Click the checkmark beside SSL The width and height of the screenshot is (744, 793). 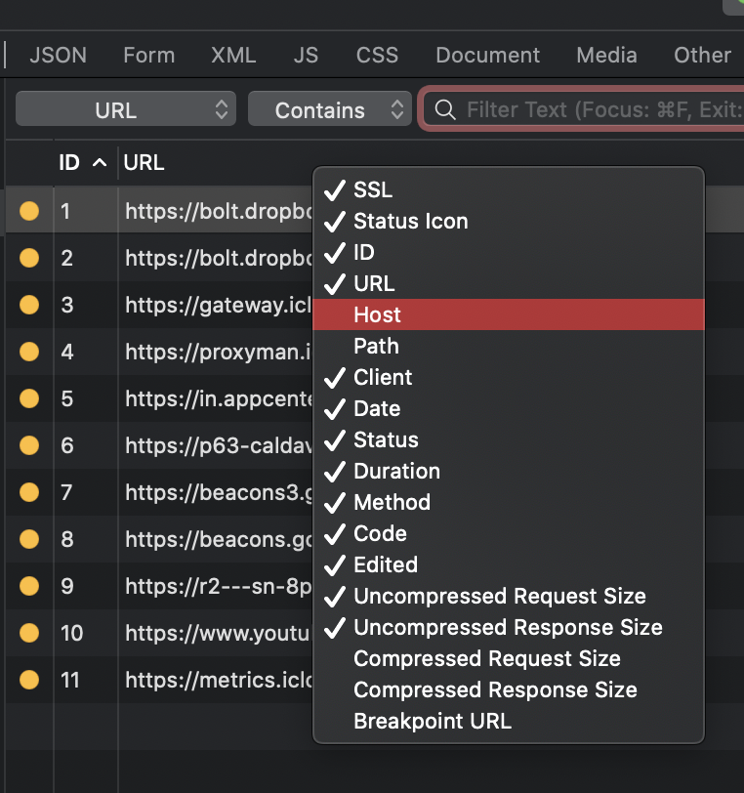click(x=335, y=190)
